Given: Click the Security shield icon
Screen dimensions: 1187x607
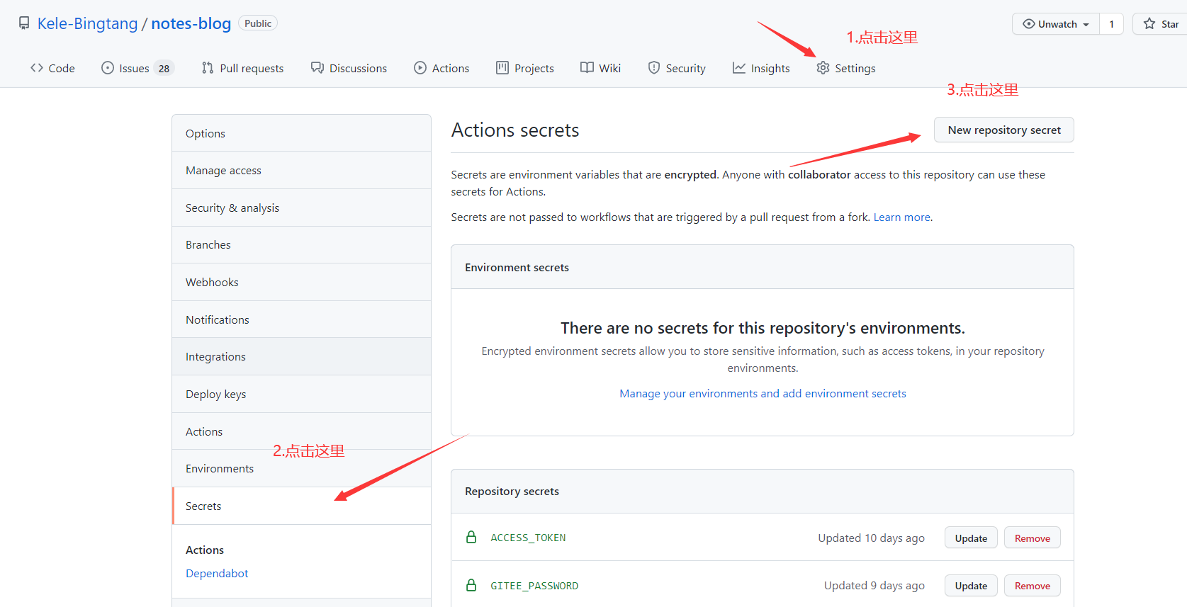Looking at the screenshot, I should [654, 68].
